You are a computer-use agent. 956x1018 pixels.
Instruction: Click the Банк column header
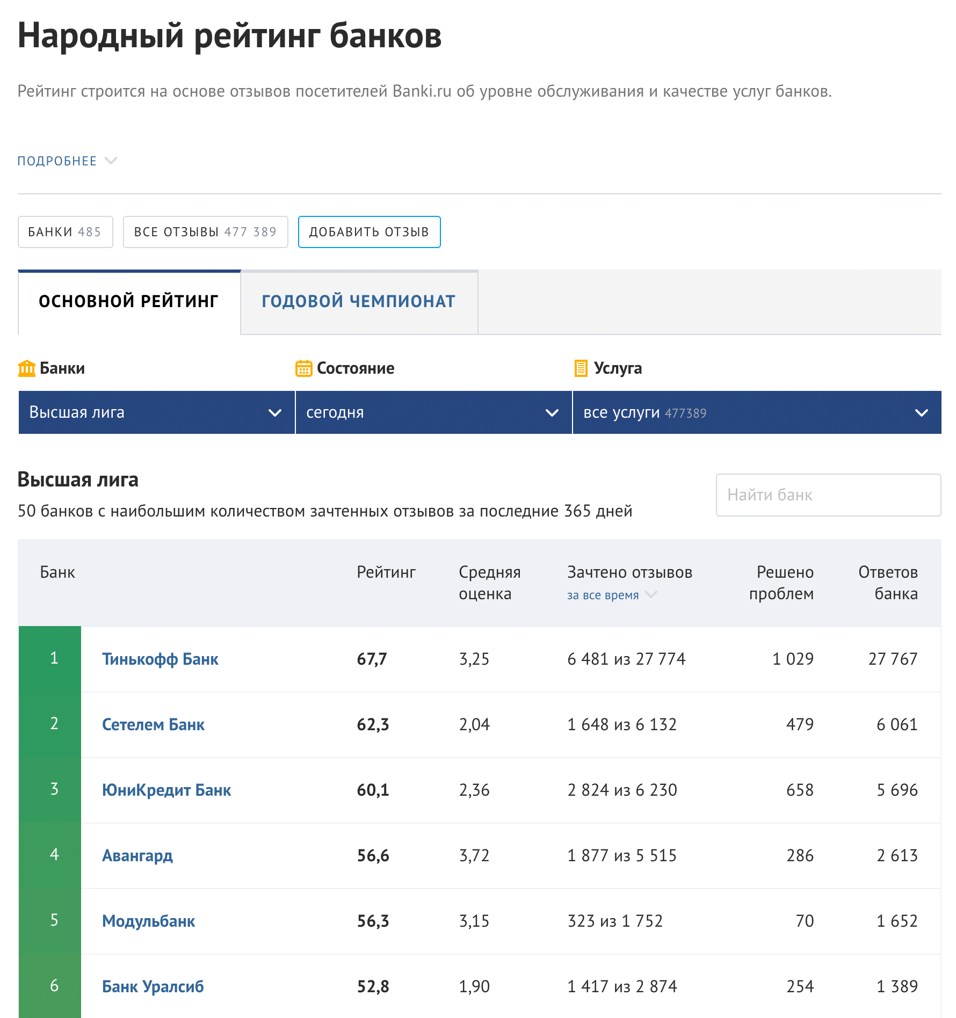[x=57, y=572]
